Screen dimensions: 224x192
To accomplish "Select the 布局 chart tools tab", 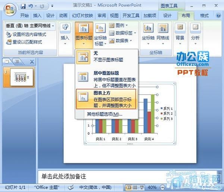I will point(186,15).
